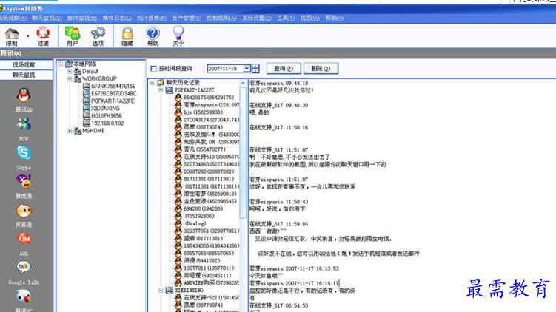Viewport: 556px width, 312px height.
Task: Click the 查询 (Query) button
Action: point(284,68)
